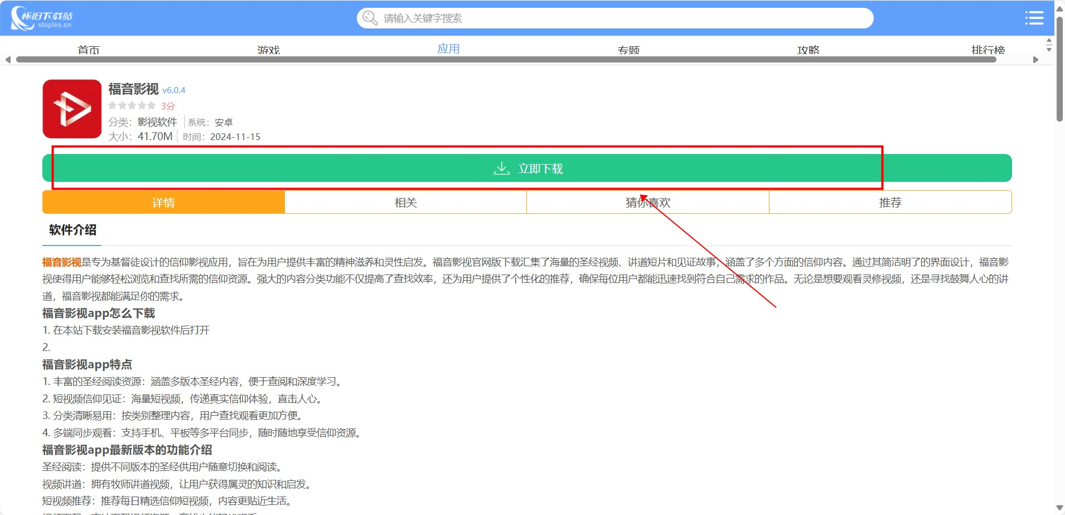Click the 影视软件 category value
Viewport: 1065px width, 515px height.
click(x=157, y=122)
